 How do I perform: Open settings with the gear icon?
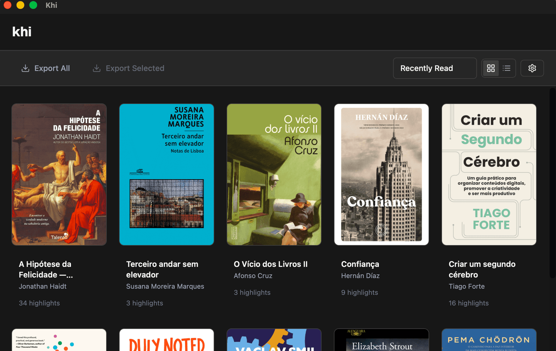(532, 68)
